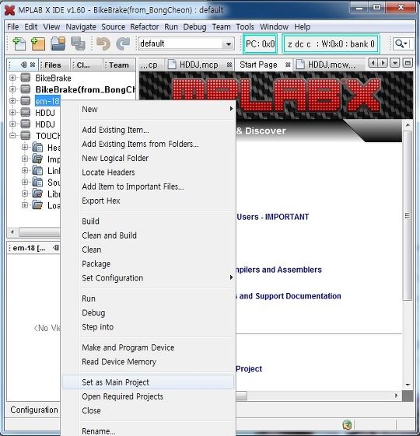Expand the first HDDJ project node
This screenshot has height=436, width=420.
[x=12, y=113]
